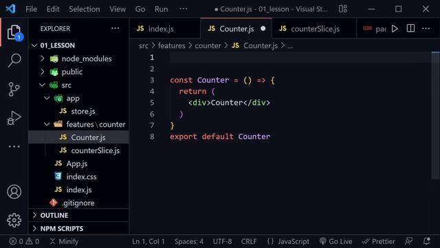Change encoding via UTF-8
The image size is (440, 248).
click(x=222, y=241)
